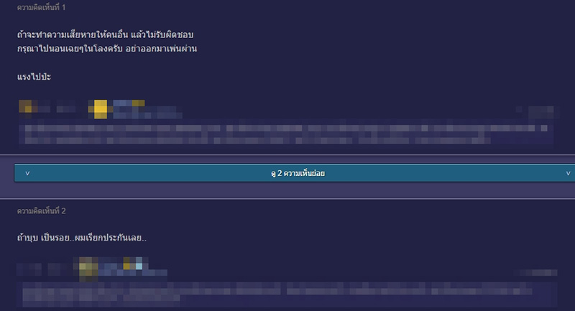
Task: Click the "แรงไปป่ะ" text in comment 1
Action: click(x=38, y=76)
